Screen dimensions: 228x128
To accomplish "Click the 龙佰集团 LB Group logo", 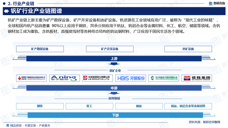I will 97,78.
